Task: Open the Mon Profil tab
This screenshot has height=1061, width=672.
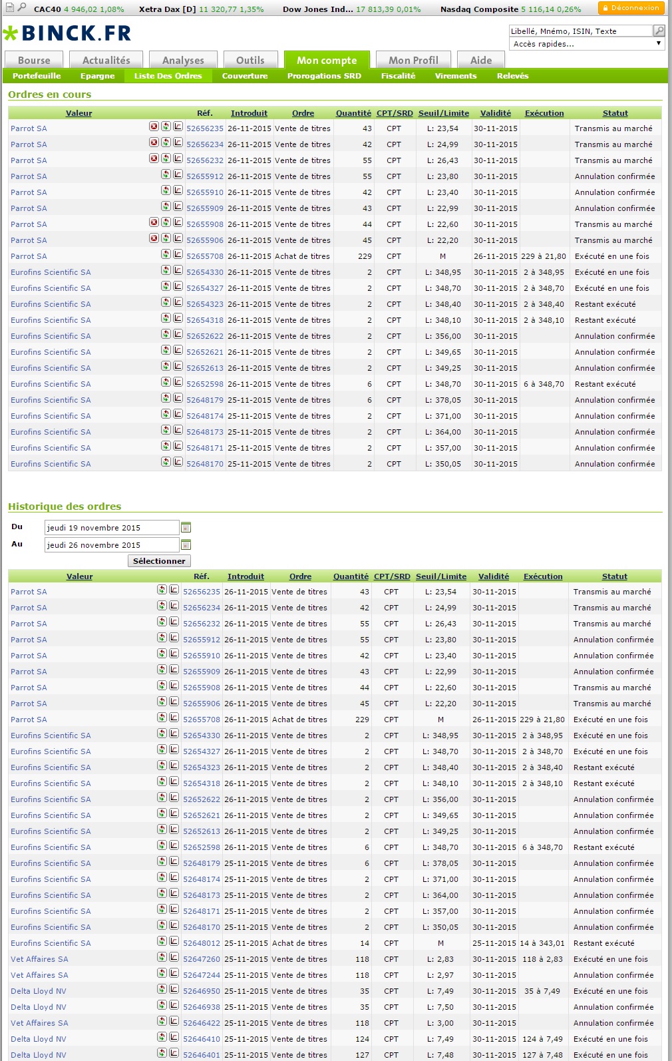Action: pyautogui.click(x=413, y=60)
